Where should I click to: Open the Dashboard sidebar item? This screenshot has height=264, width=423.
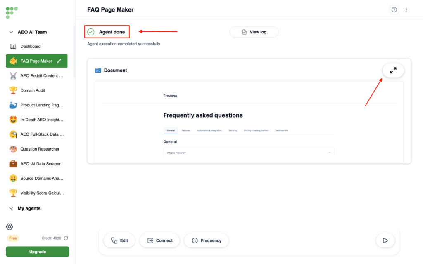31,47
